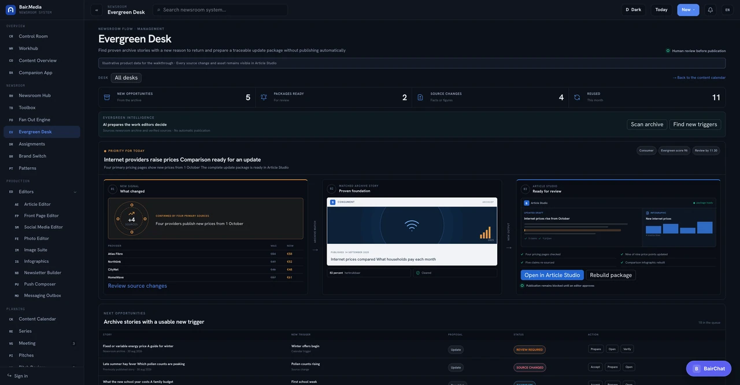Click SOURCE CHANGED status badge

pos(530,367)
